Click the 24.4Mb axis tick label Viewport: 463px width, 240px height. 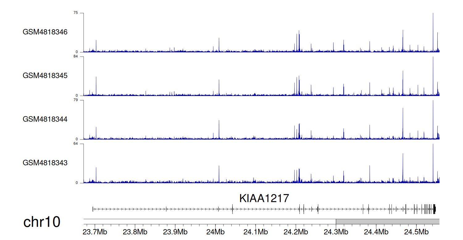(x=376, y=232)
